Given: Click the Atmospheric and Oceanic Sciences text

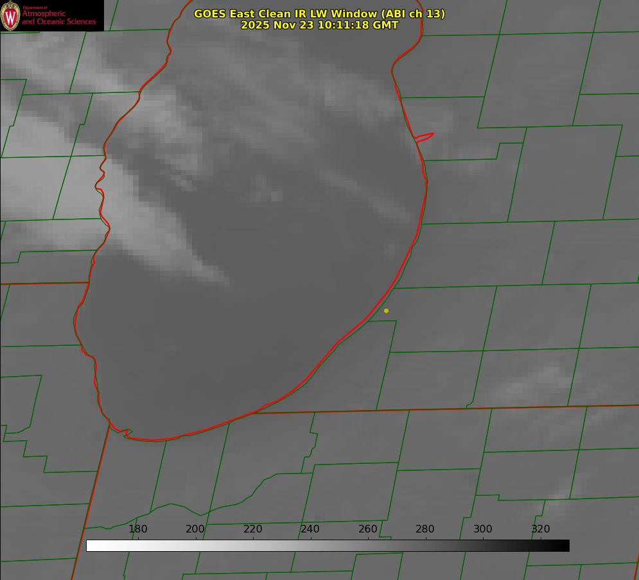Looking at the screenshot, I should pyautogui.click(x=58, y=18).
